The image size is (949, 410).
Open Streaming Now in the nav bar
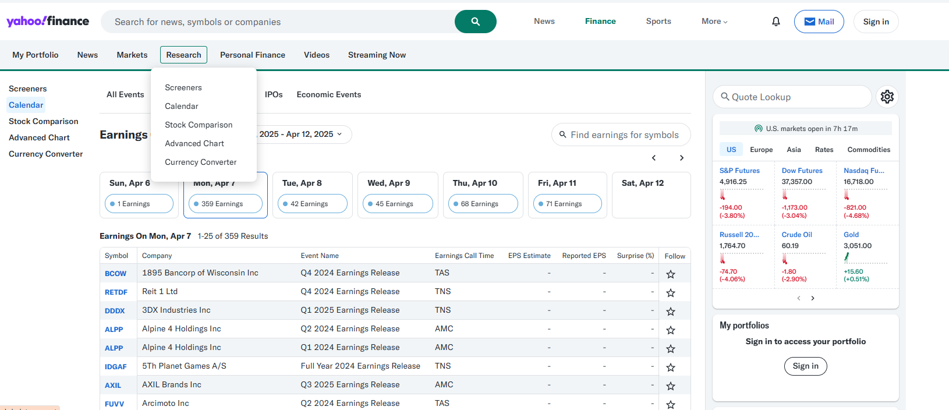[377, 55]
